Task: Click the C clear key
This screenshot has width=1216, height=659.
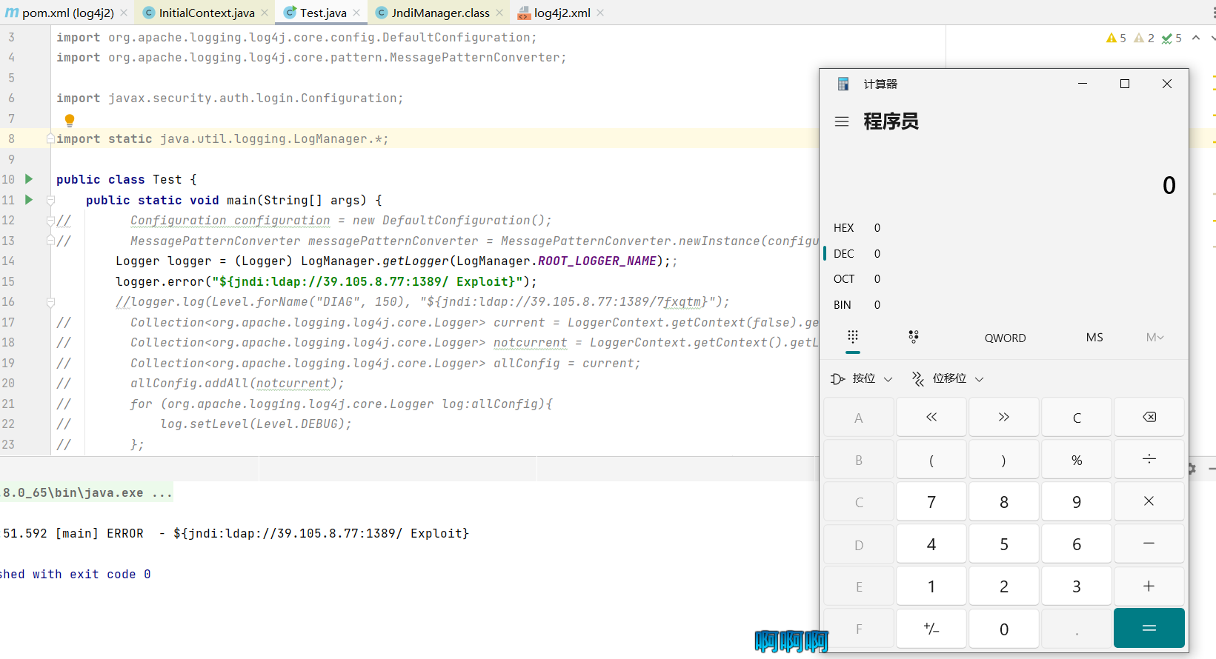Action: (1077, 417)
